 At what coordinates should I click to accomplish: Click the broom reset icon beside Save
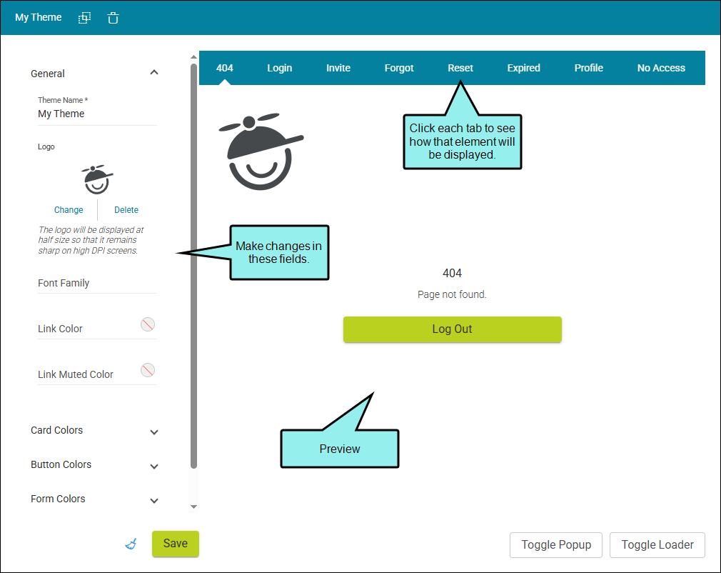[x=131, y=544]
